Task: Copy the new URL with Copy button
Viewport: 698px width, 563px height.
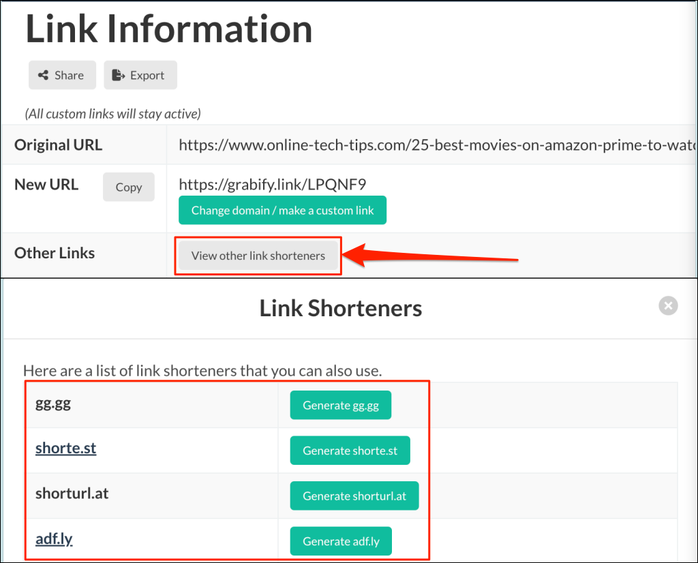Action: tap(129, 187)
